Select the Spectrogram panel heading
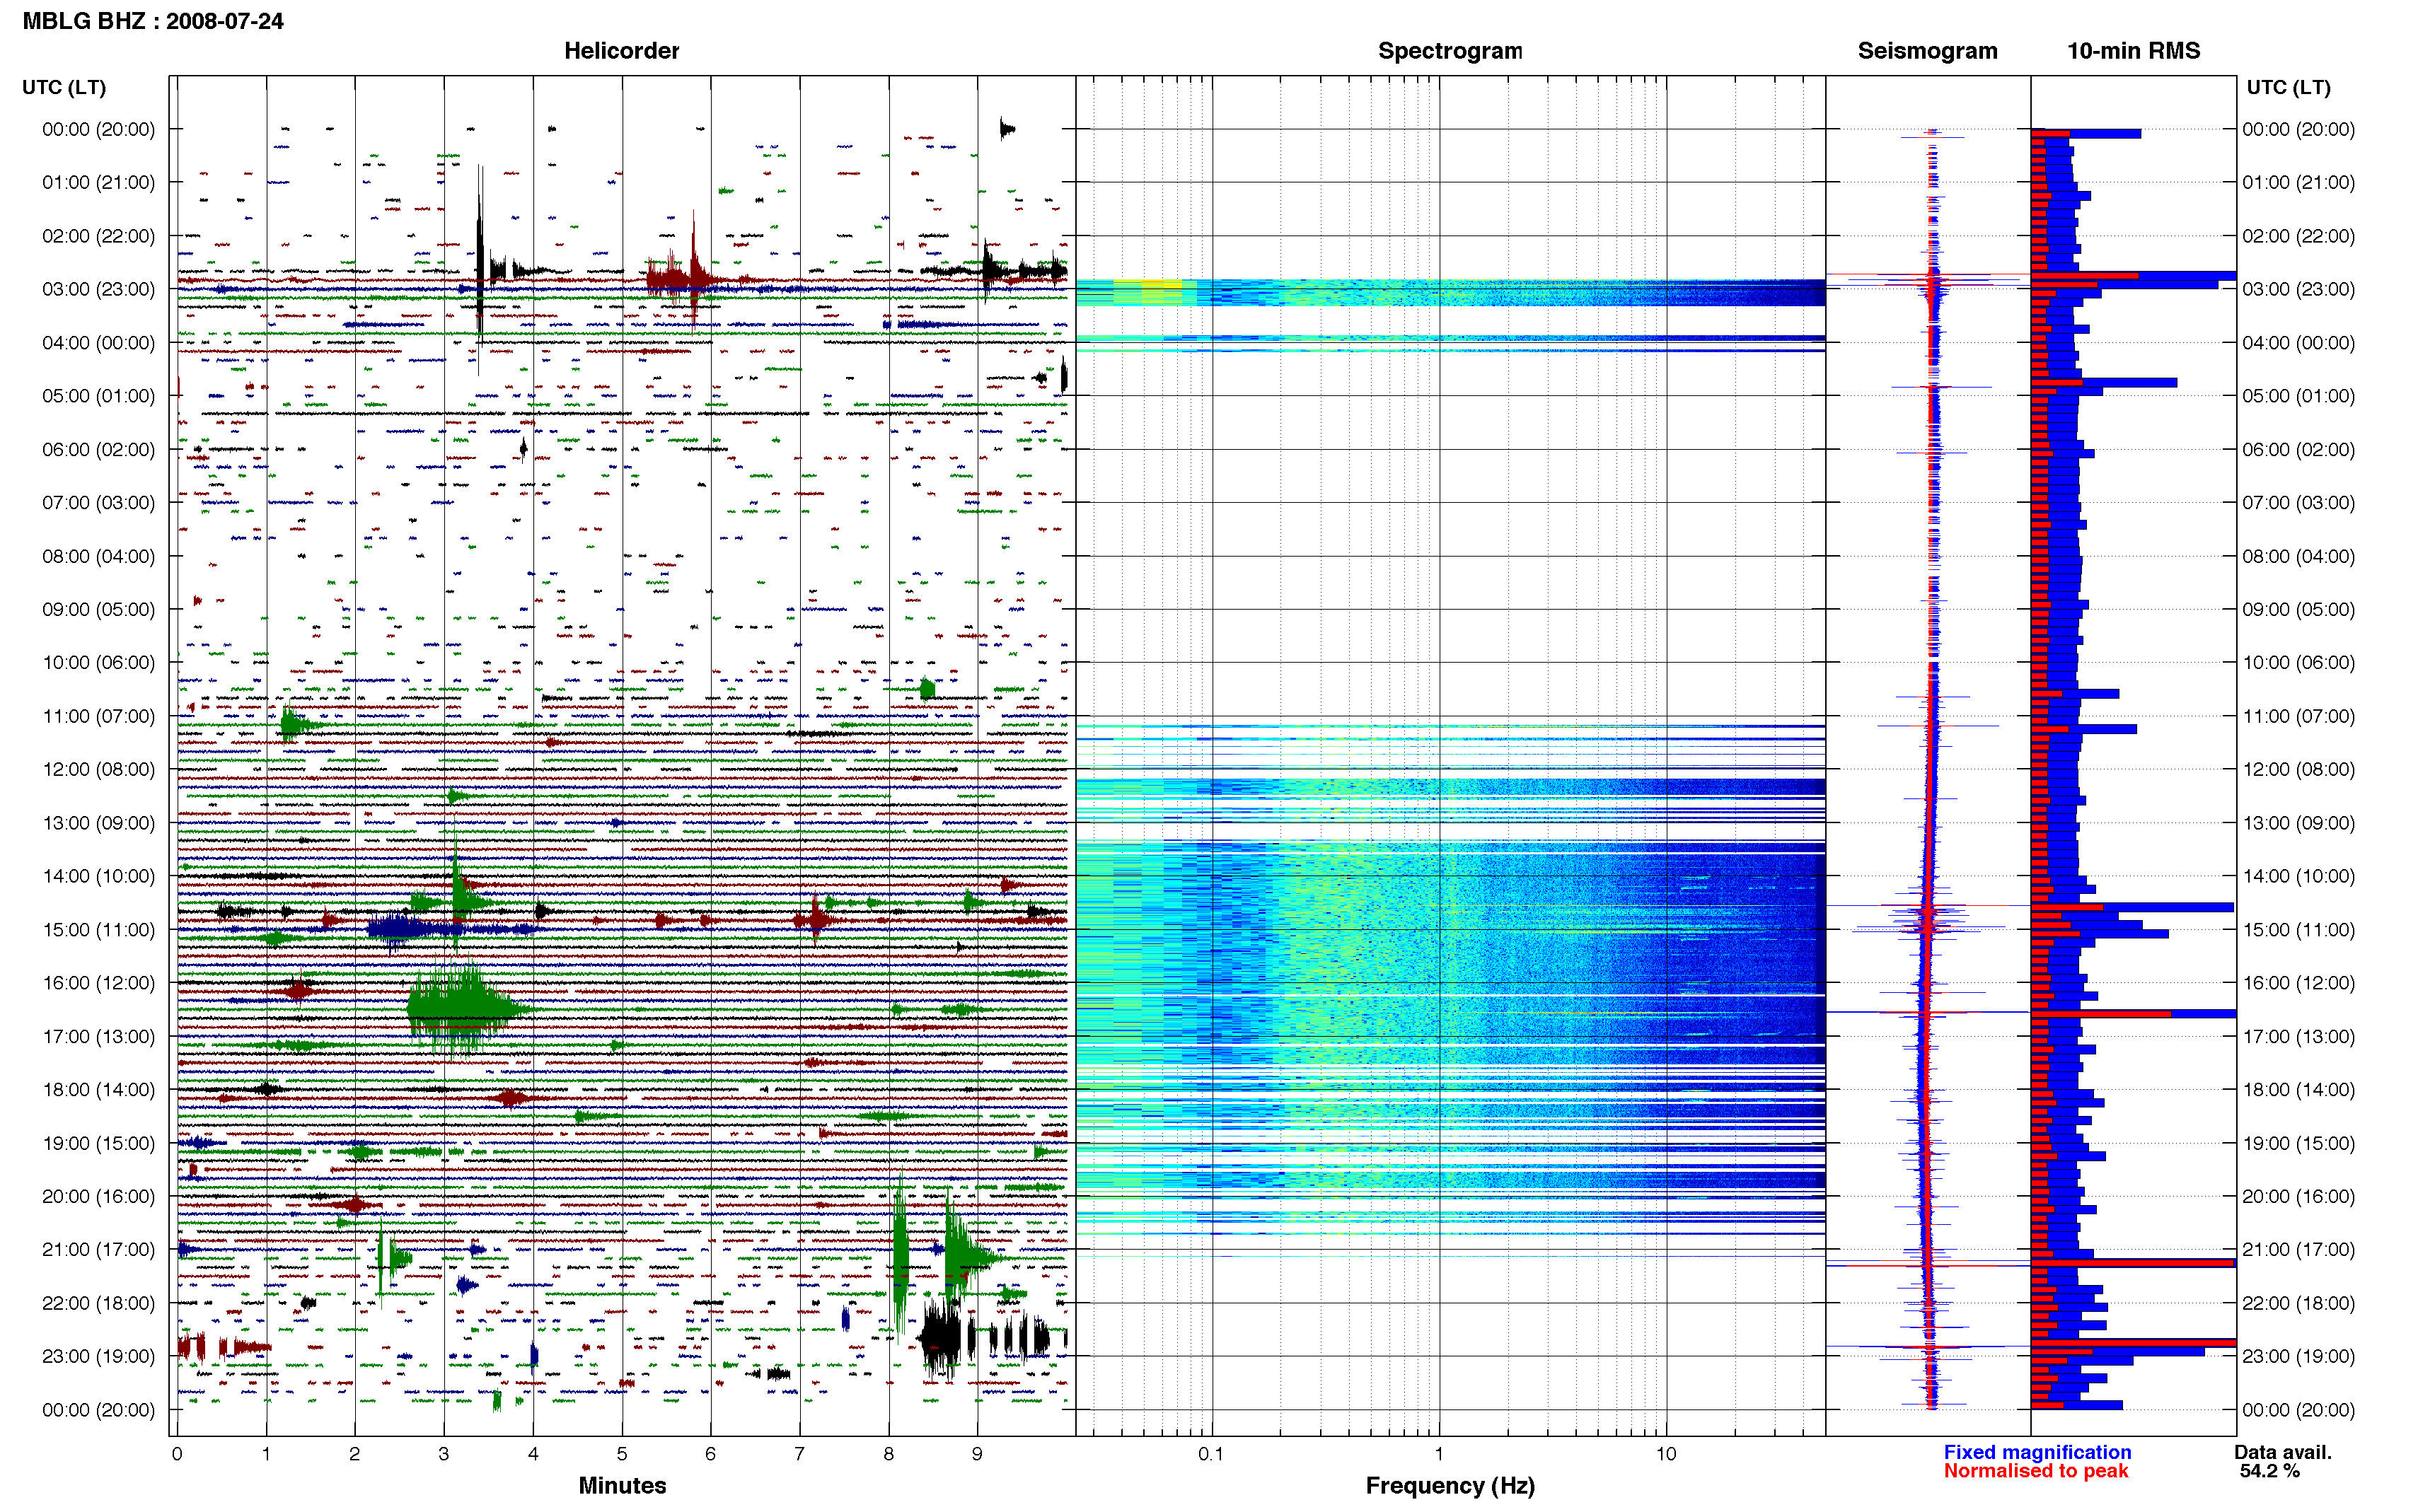The image size is (2418, 1512). tap(1450, 51)
